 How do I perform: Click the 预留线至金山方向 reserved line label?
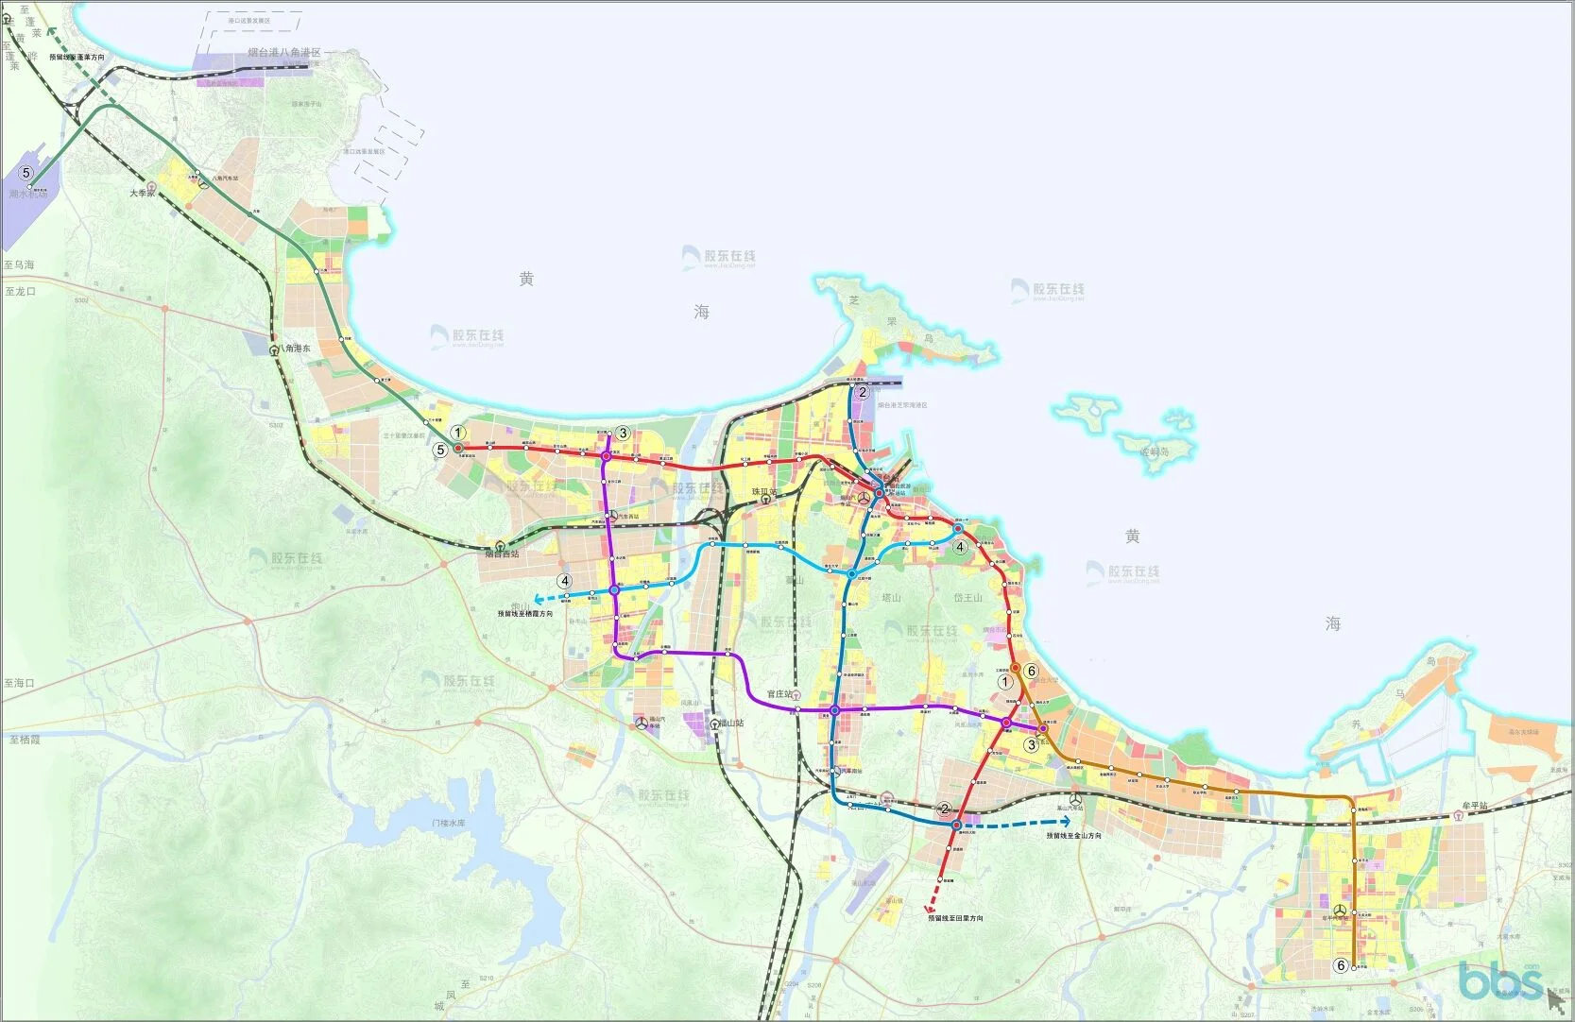pos(1075,836)
